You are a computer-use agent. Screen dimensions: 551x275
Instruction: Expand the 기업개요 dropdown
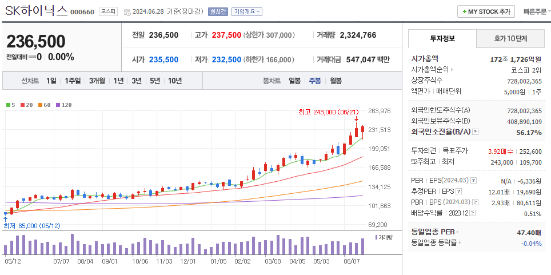coord(247,11)
